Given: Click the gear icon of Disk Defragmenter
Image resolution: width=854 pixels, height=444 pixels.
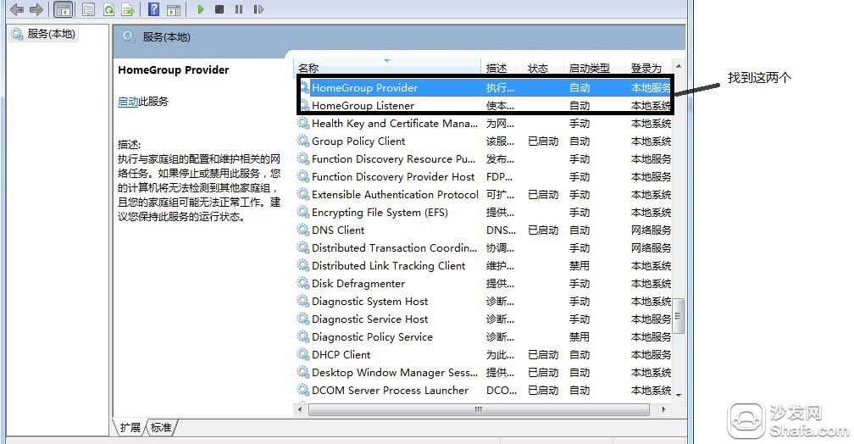Looking at the screenshot, I should [303, 283].
